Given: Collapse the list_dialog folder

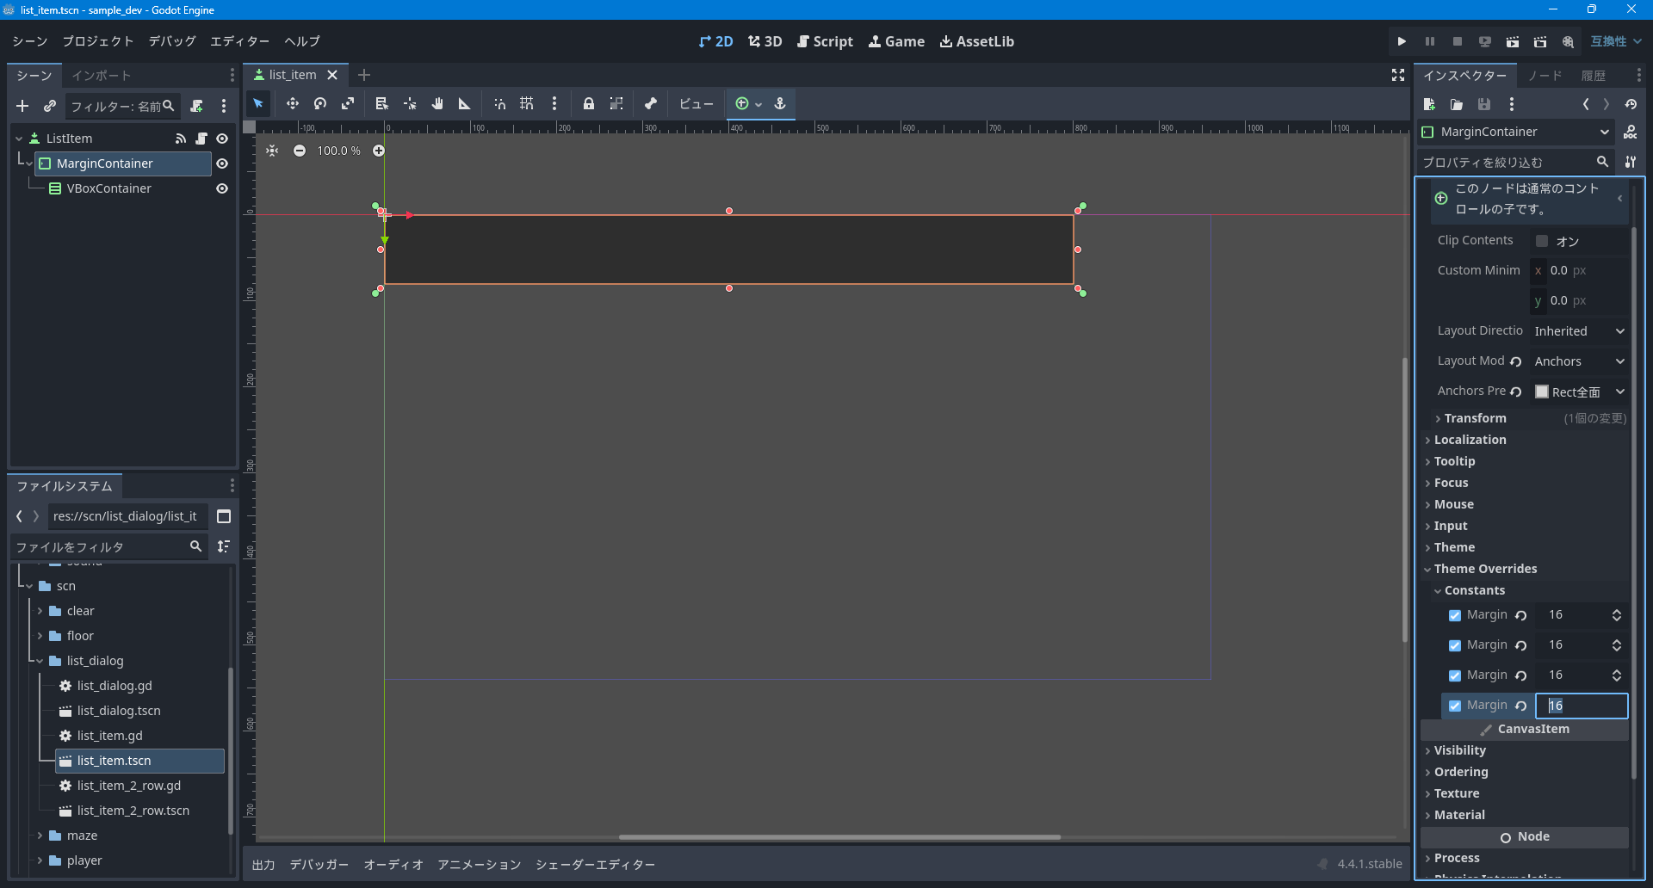Looking at the screenshot, I should [x=40, y=661].
